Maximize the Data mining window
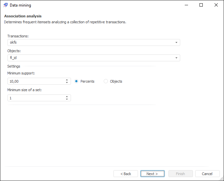Viewport: 224px width, 181px height. point(201,5)
